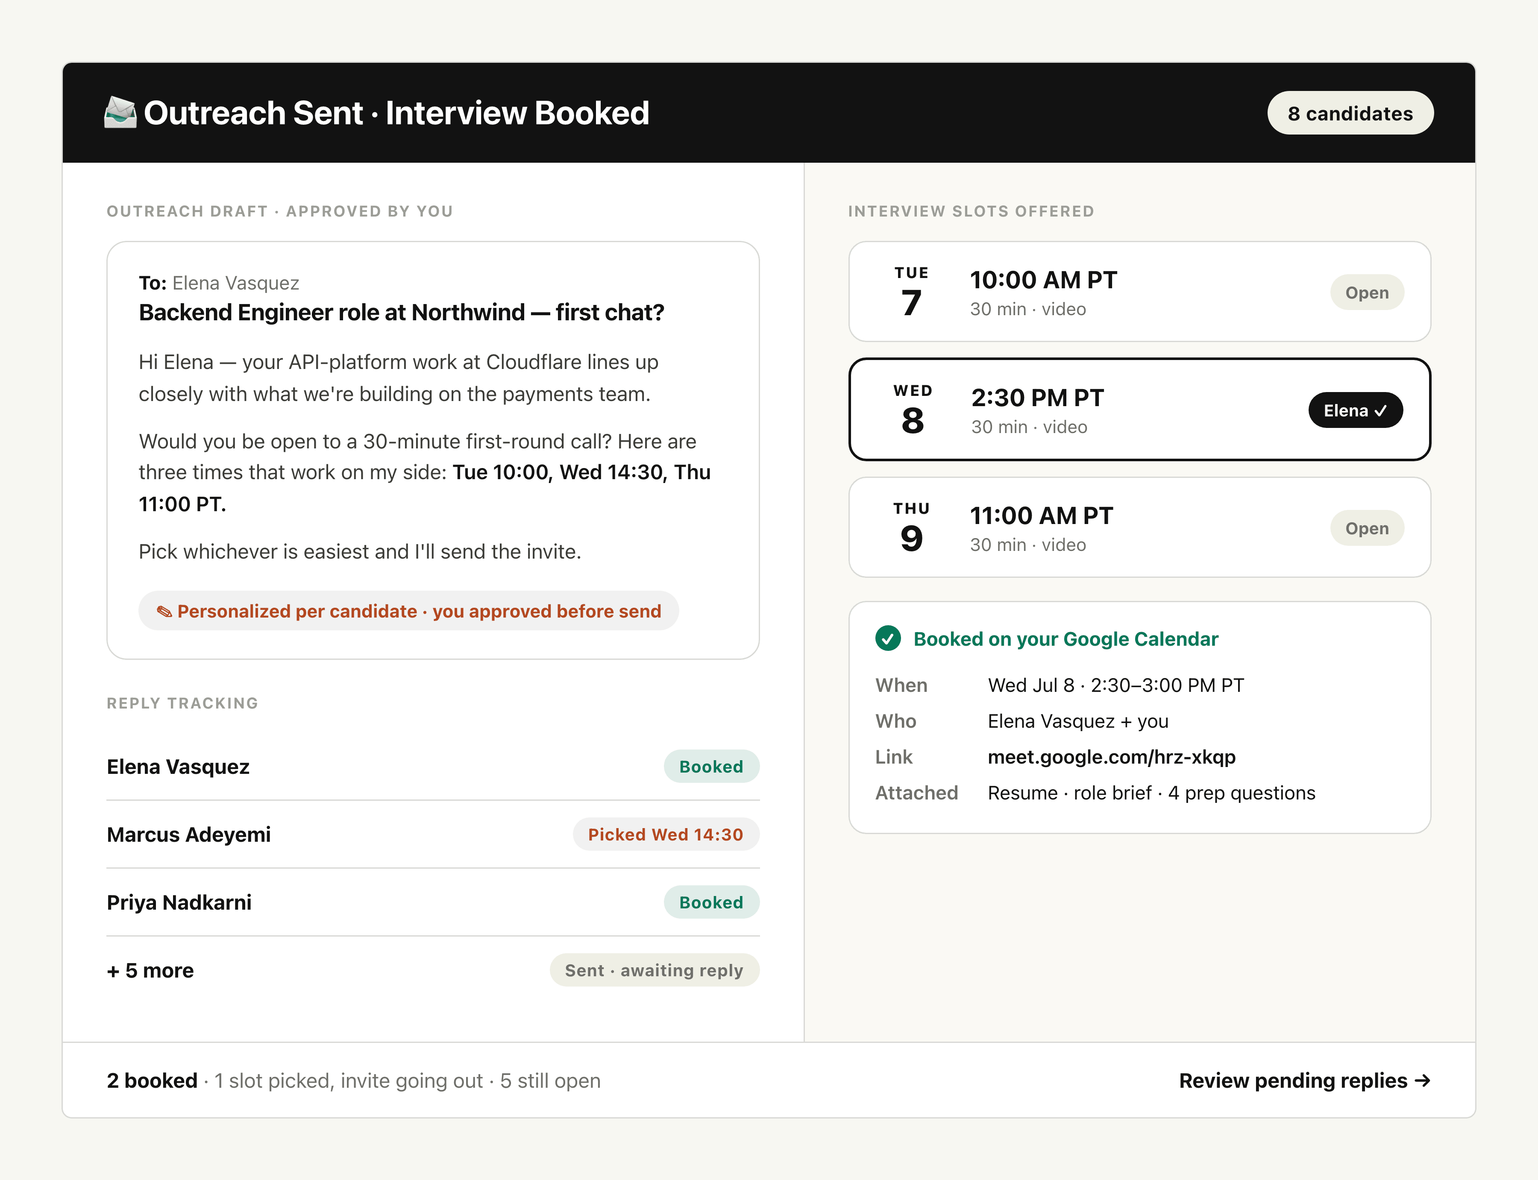Click the green check icon by Booked on Calendar
The image size is (1538, 1180).
click(888, 638)
